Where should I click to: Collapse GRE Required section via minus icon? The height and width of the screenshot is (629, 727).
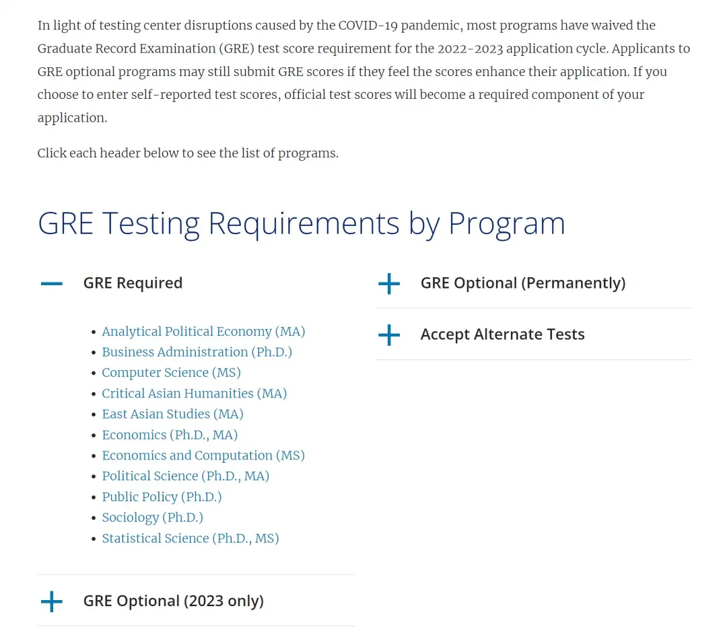point(52,284)
